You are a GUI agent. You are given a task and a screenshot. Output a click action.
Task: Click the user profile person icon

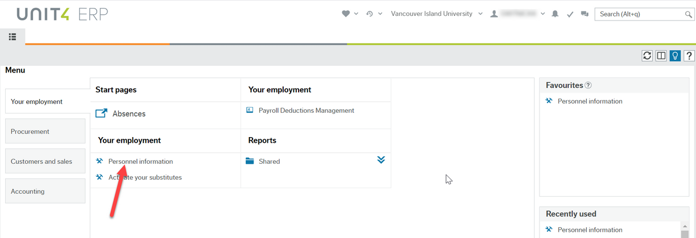click(494, 14)
